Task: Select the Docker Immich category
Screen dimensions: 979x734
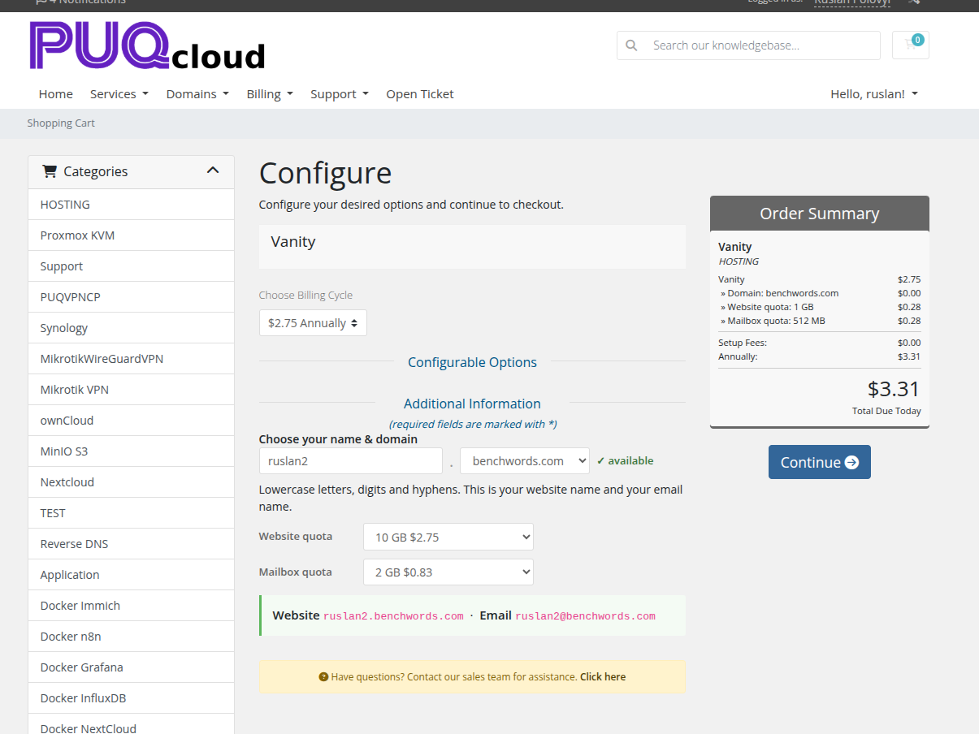Action: pyautogui.click(x=131, y=606)
